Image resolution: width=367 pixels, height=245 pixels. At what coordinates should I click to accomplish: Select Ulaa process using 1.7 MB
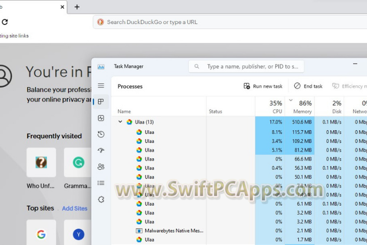(239, 239)
